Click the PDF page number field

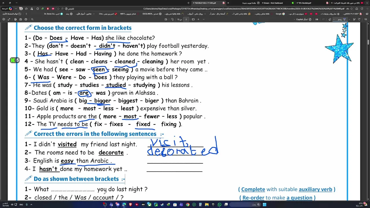[x=186, y=19]
